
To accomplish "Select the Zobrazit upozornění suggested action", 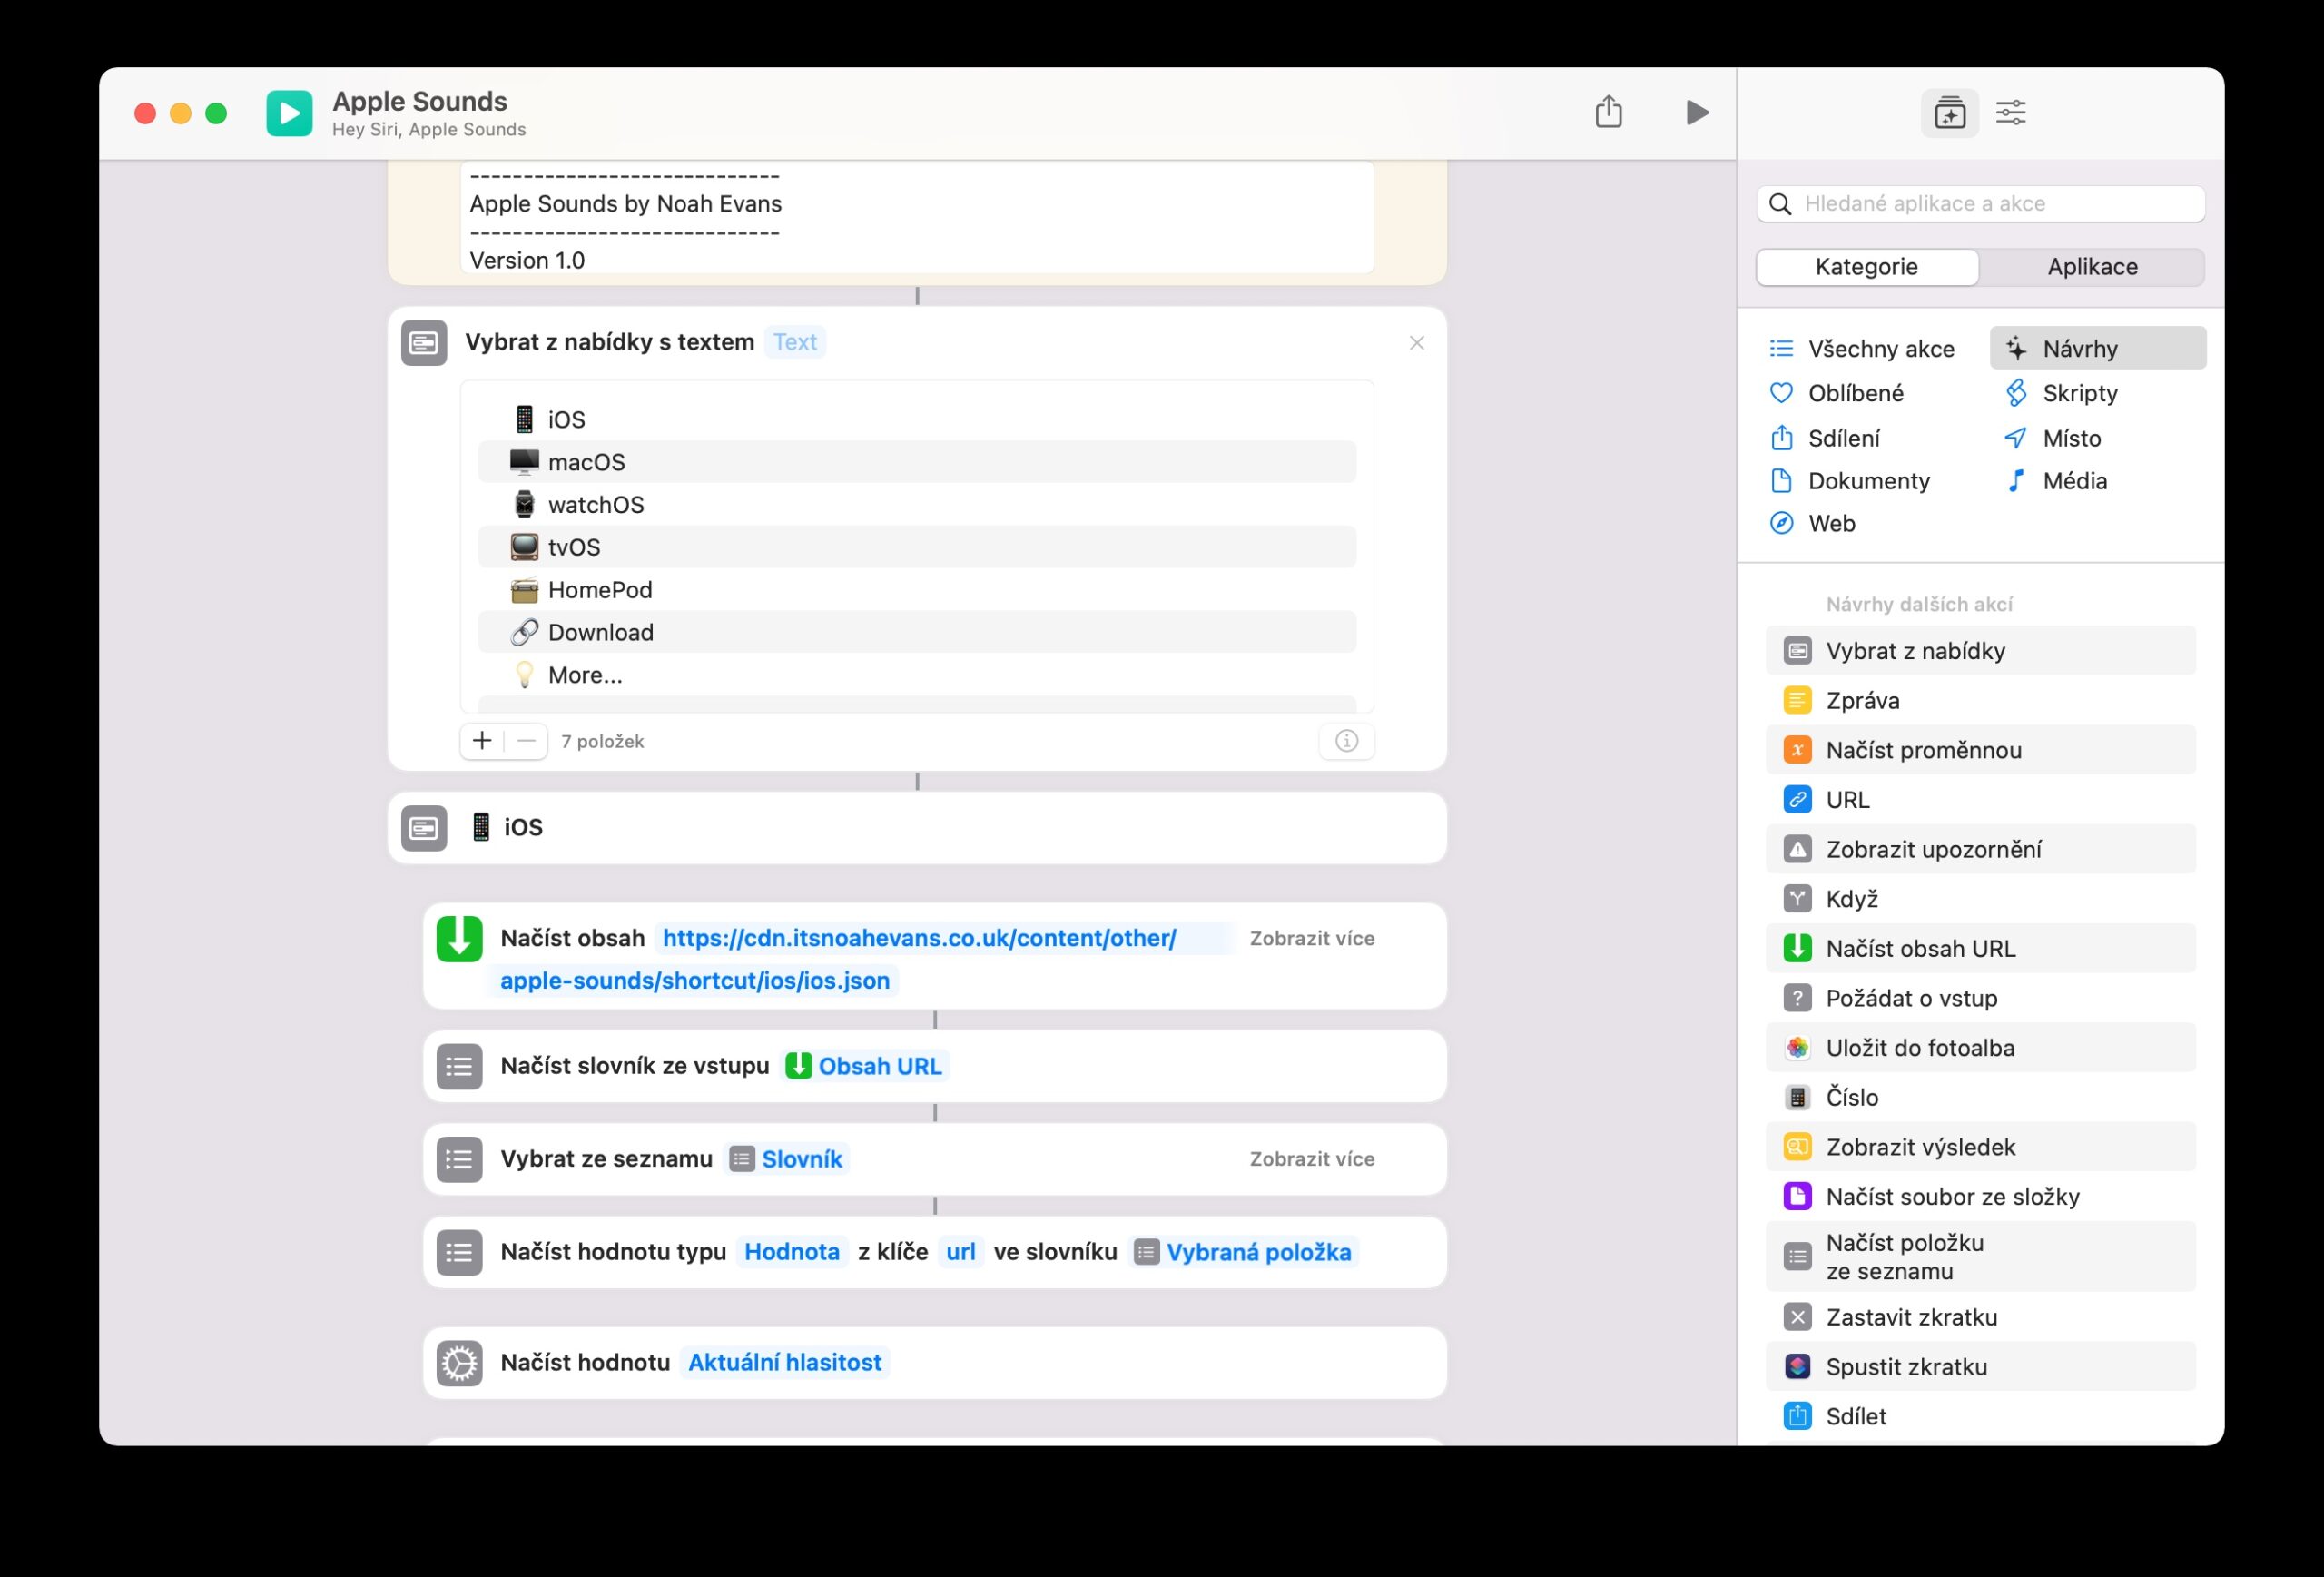I will tap(1932, 849).
